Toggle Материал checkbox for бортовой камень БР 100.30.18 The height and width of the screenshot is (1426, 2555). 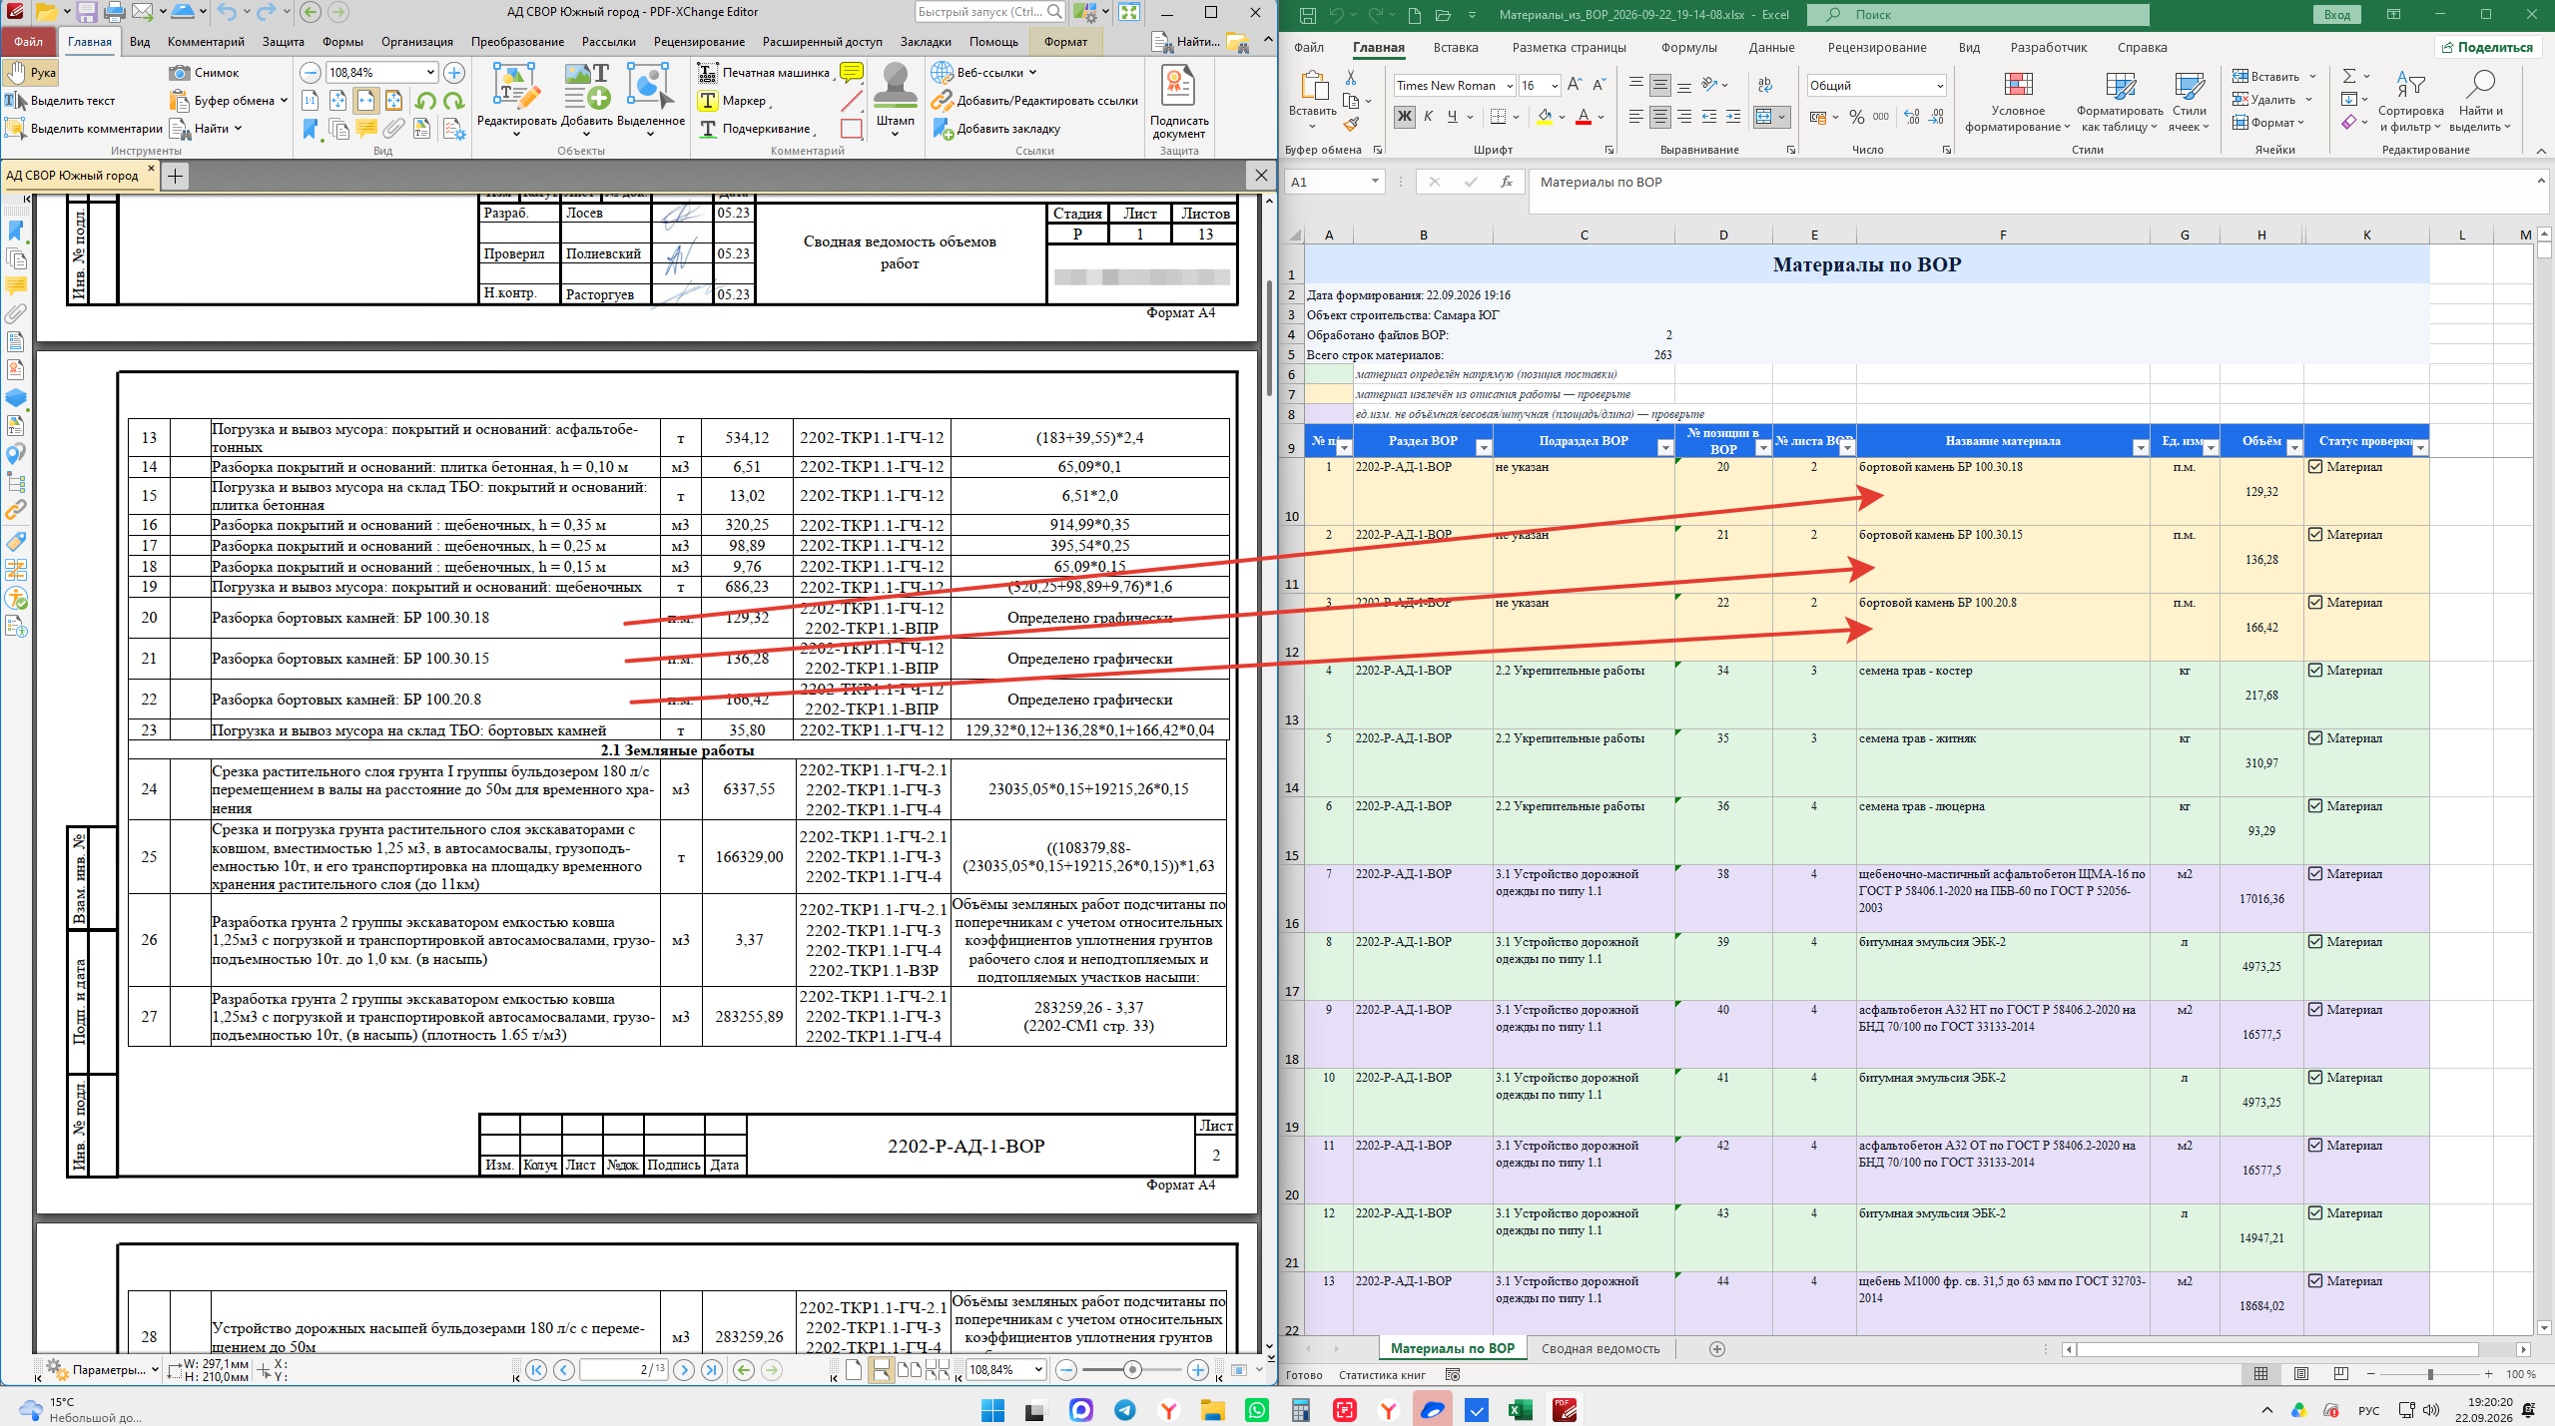2315,467
